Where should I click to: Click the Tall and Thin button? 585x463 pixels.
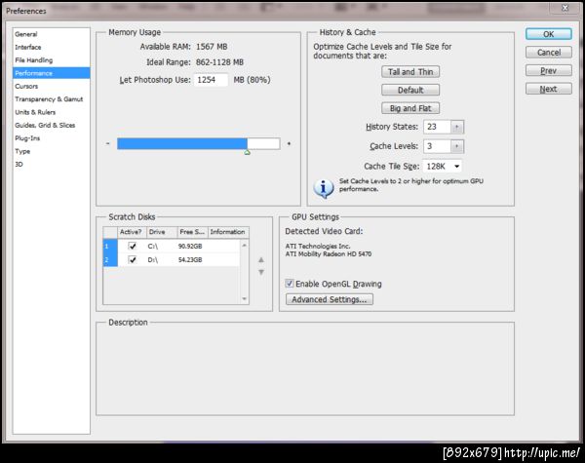(x=410, y=72)
